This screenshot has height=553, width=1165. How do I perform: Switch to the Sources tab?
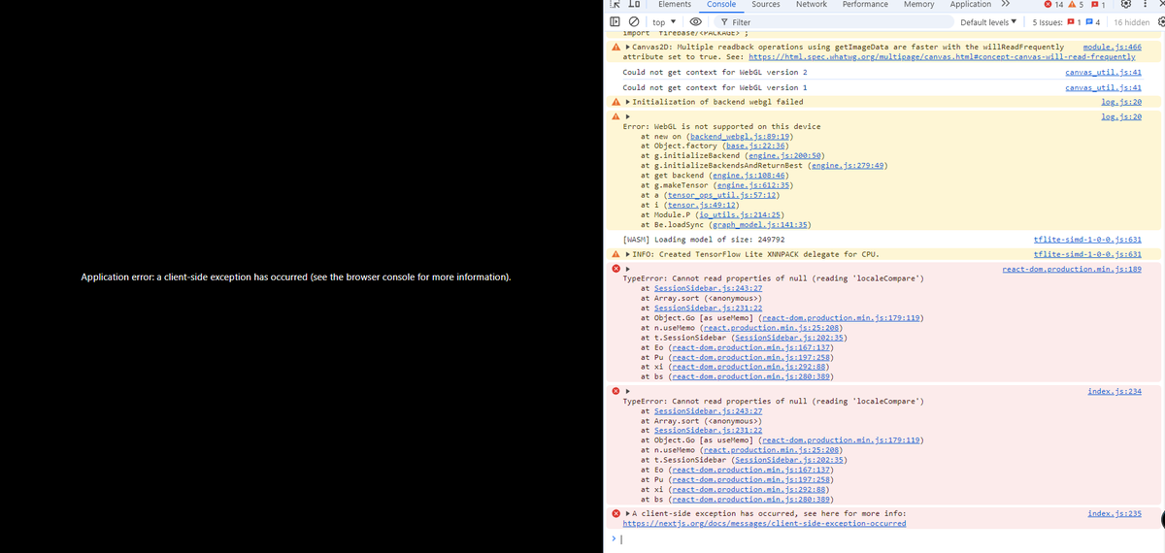click(765, 5)
